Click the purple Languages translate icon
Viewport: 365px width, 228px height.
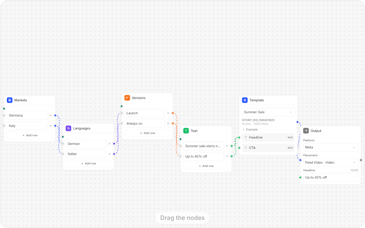pyautogui.click(x=68, y=128)
